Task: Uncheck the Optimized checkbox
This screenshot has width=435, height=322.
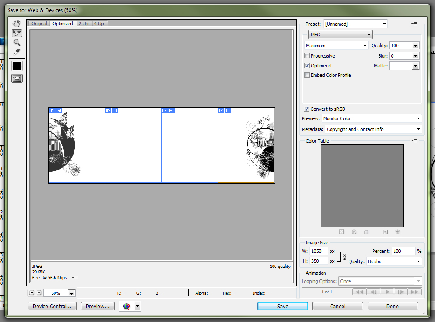Action: click(307, 66)
